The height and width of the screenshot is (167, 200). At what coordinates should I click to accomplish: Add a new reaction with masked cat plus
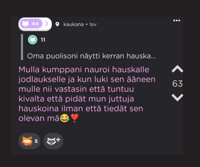[x=53, y=141]
